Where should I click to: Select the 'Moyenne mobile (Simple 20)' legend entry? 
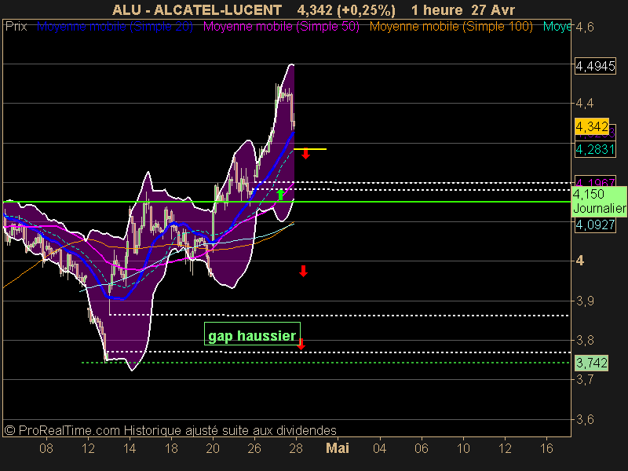pyautogui.click(x=115, y=27)
